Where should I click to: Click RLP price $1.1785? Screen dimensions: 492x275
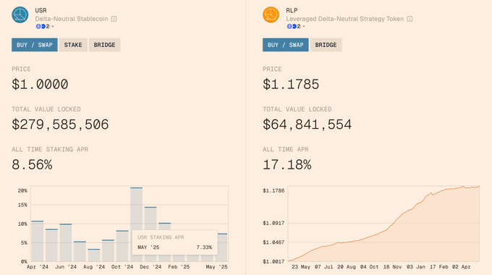click(x=291, y=85)
